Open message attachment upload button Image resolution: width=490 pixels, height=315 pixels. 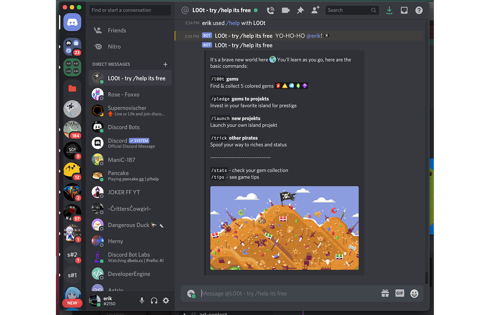[x=191, y=293]
